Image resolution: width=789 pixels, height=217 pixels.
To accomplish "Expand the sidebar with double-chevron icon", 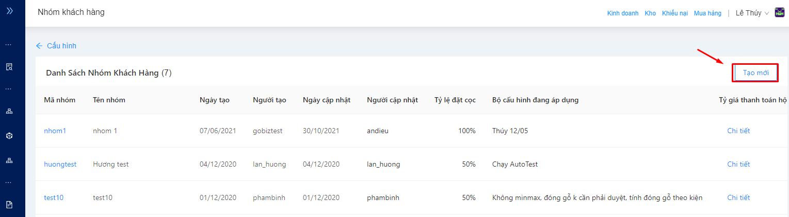I will point(9,10).
